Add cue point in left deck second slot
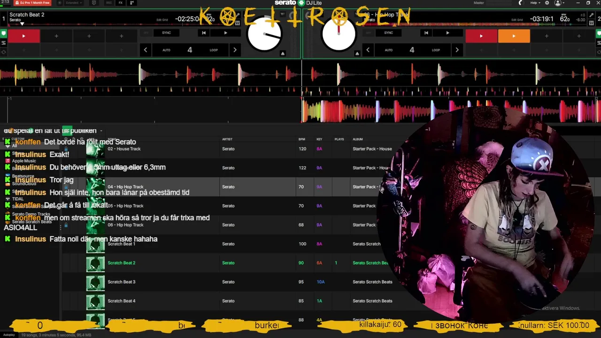 tap(56, 36)
